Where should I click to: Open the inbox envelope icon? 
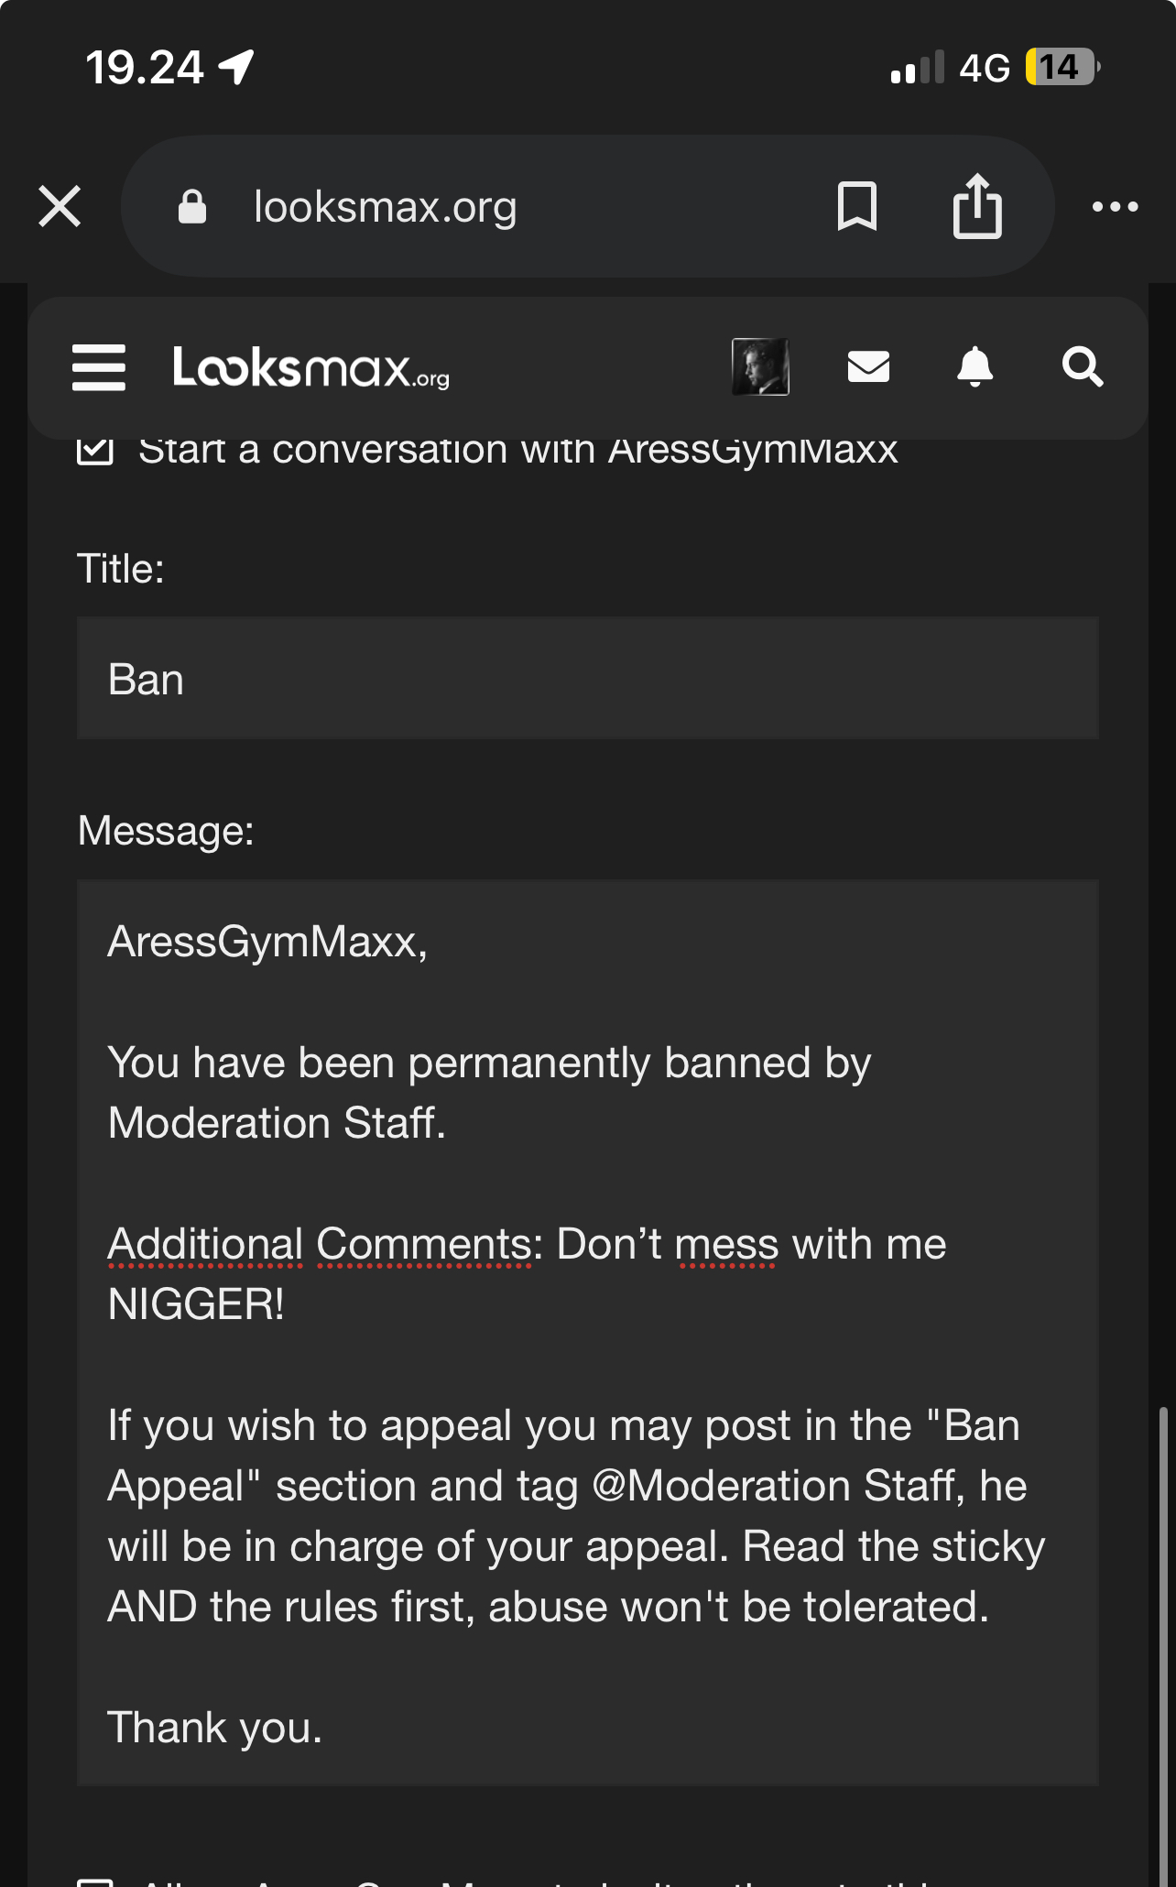click(868, 366)
